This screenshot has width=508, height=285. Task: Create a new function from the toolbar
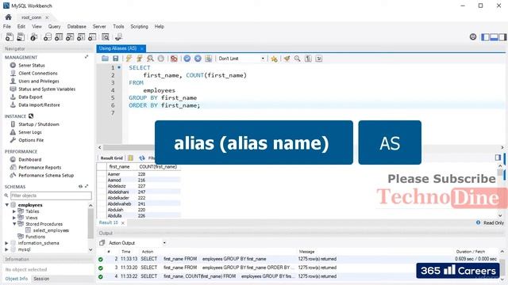92,37
